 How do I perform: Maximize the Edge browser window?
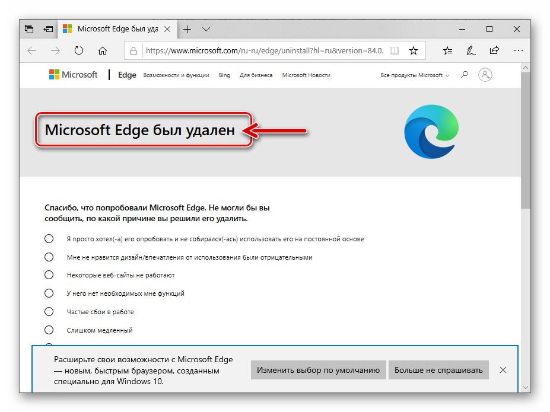[489, 29]
